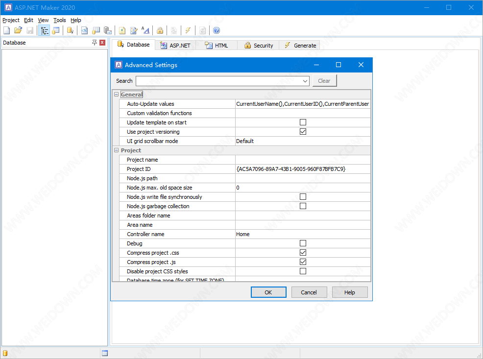Open the Edit menu
483x359 pixels.
[x=28, y=20]
